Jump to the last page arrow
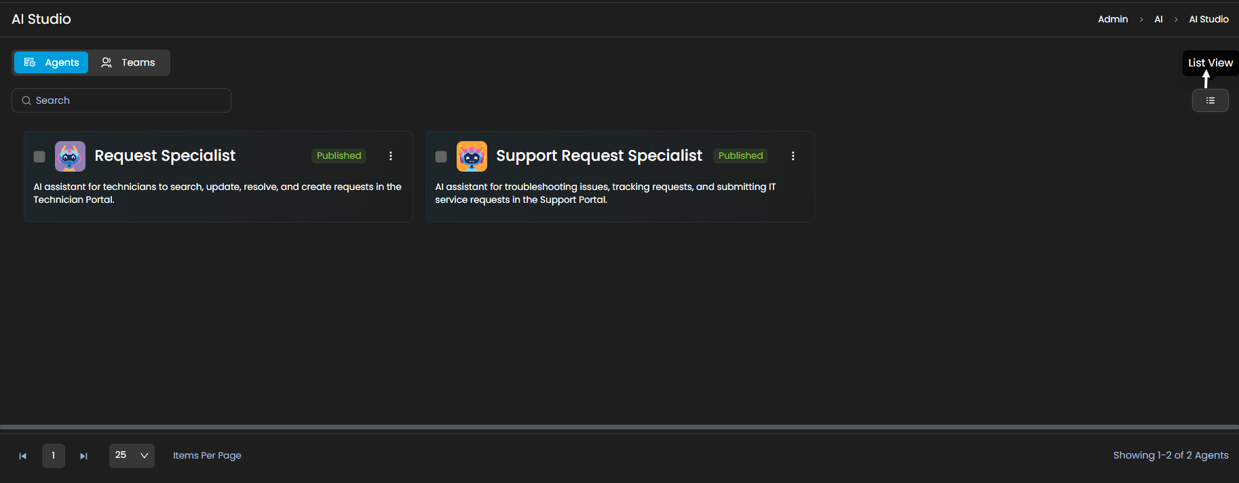This screenshot has width=1239, height=483. [83, 456]
